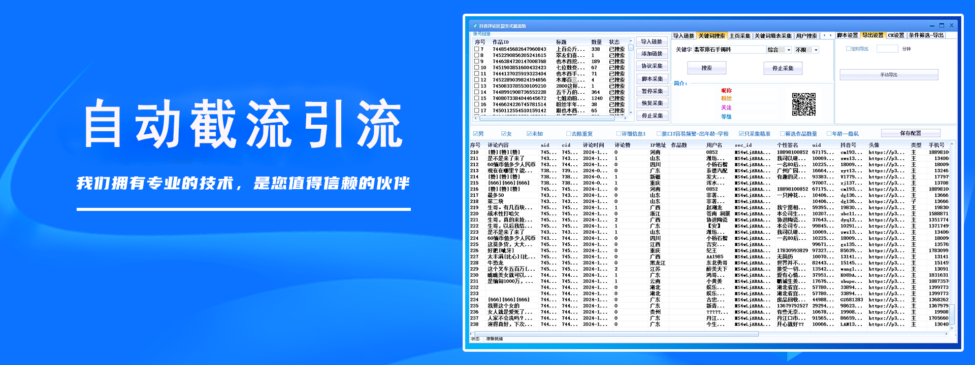Enable the 去除重复 checkbox
Viewport: 975px width, 365px height.
point(569,134)
